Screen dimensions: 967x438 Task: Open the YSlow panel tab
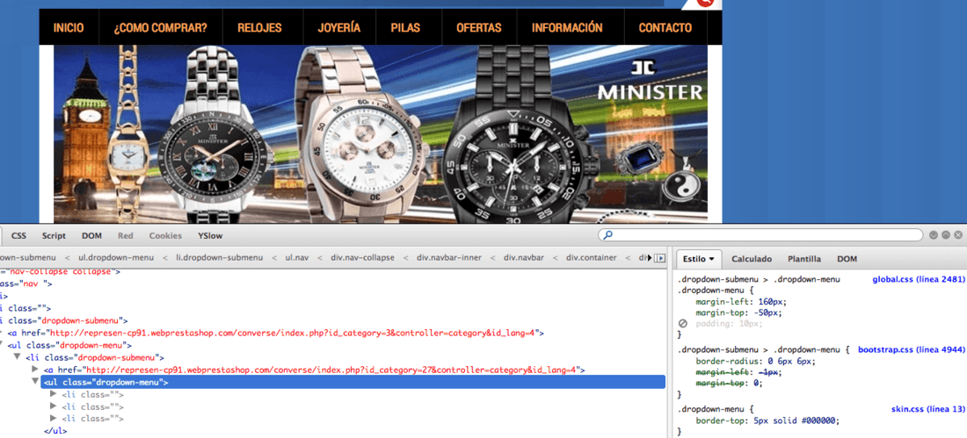click(x=210, y=235)
